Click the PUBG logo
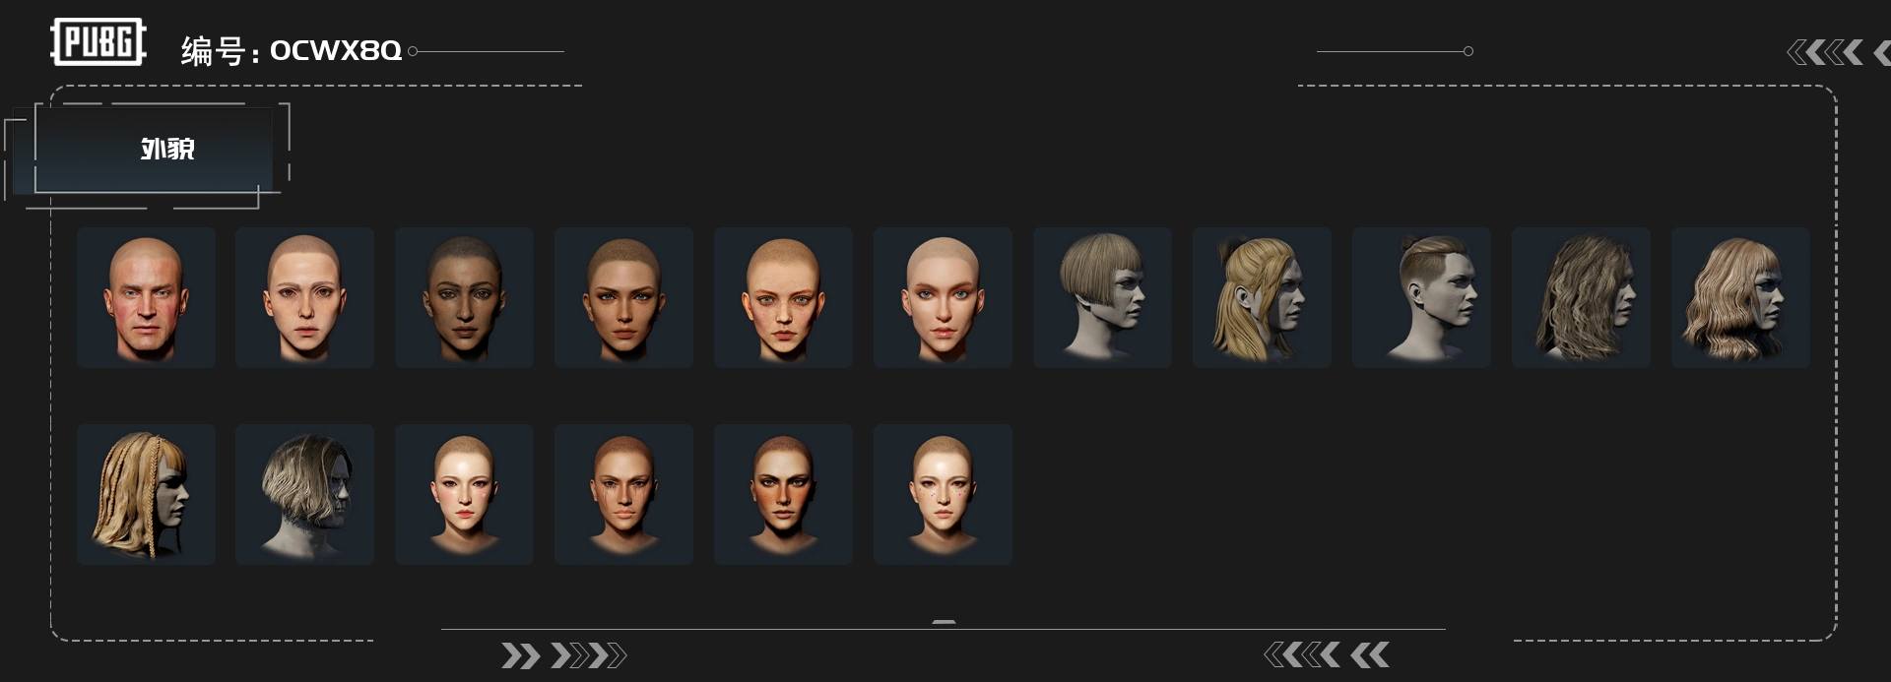This screenshot has height=682, width=1891. 98,42
